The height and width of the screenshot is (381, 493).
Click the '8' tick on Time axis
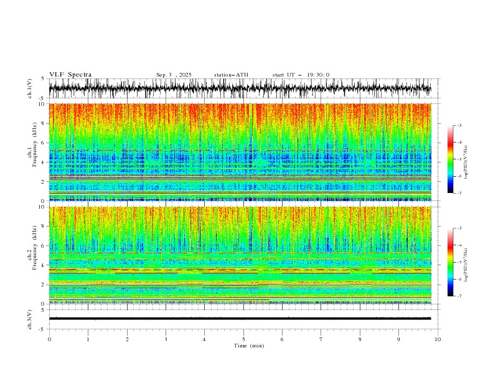click(x=360, y=339)
